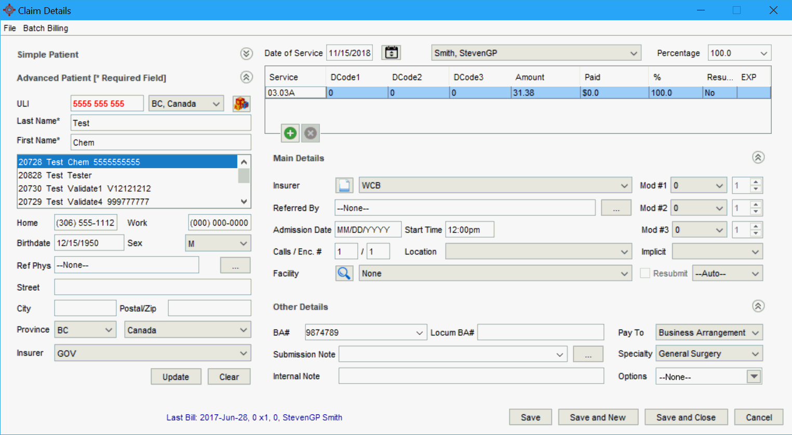Click the Amount cell 31.38
Image resolution: width=792 pixels, height=435 pixels.
(545, 92)
